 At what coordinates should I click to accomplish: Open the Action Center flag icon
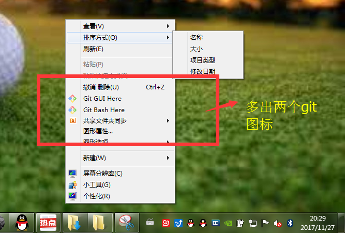tap(265, 223)
